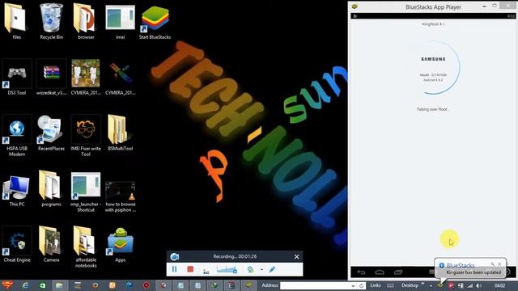518x291 pixels.
Task: Click the Address bar refresh button
Action: [362, 285]
